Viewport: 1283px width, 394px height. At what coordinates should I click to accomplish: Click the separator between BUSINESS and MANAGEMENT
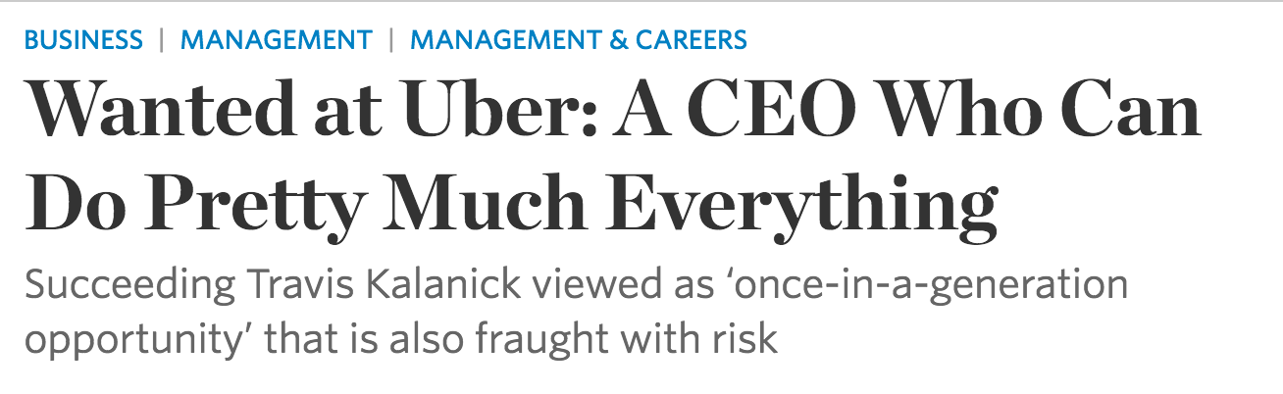tap(162, 40)
